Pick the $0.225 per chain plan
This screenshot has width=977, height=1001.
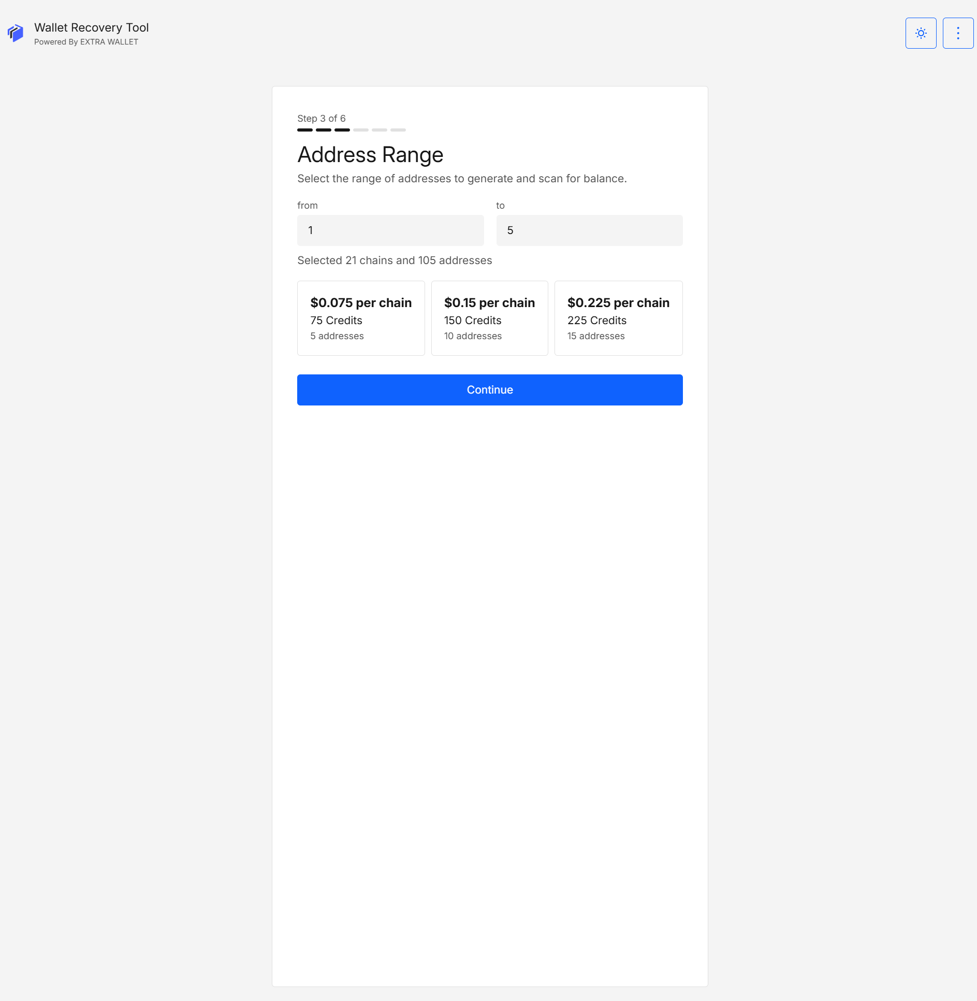point(618,318)
